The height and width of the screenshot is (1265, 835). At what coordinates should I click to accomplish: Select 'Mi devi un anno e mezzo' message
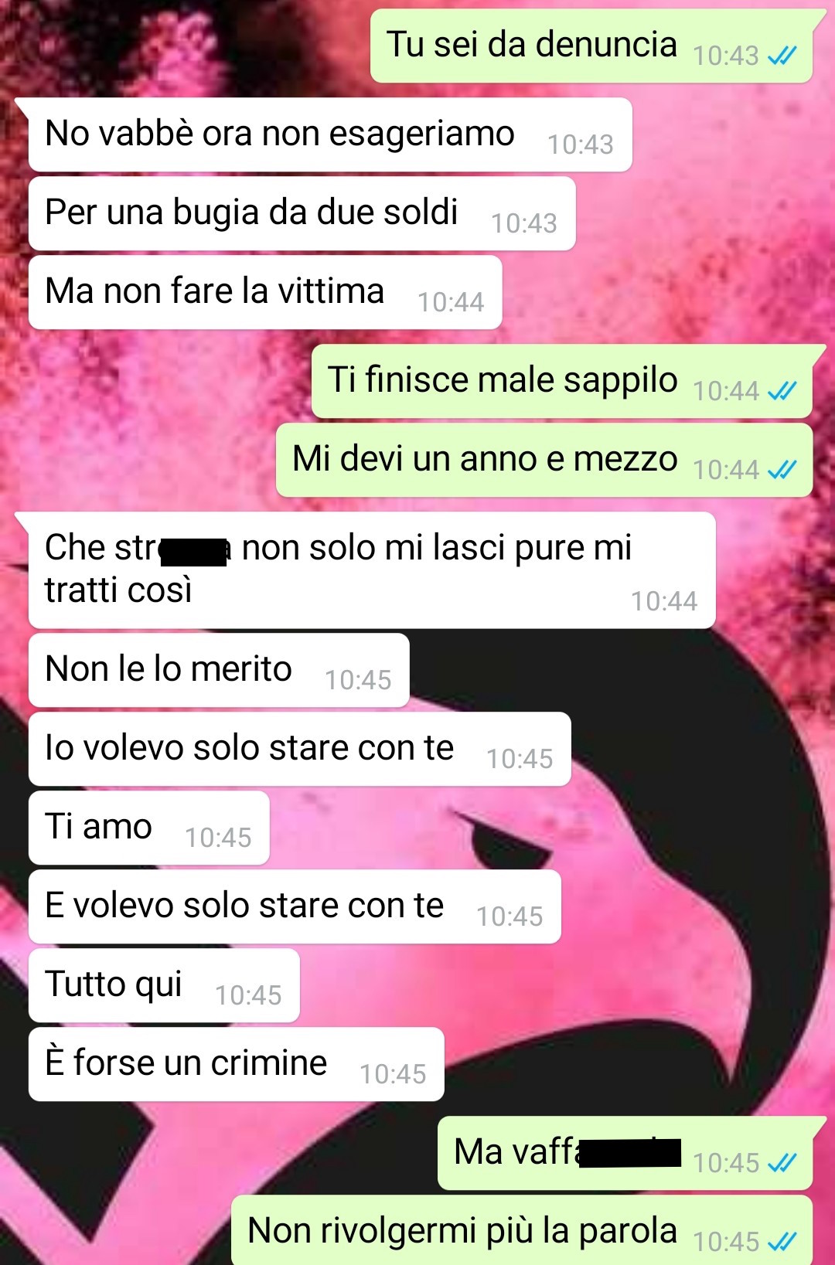[544, 460]
